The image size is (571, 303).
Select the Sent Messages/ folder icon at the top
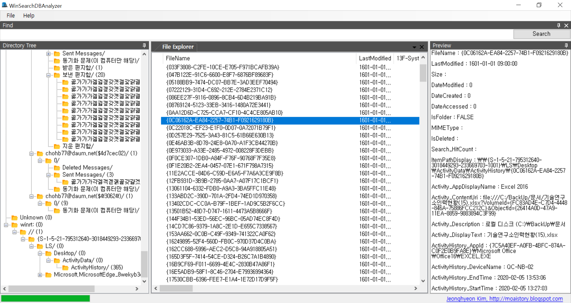pos(57,54)
